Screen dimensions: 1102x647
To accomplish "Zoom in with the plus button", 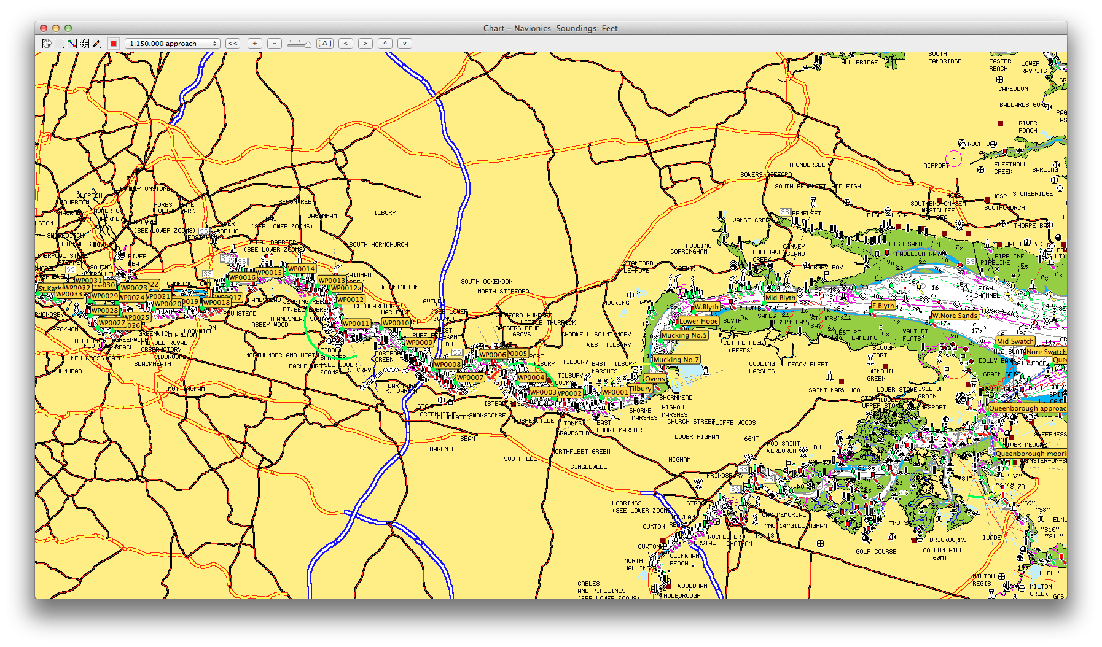I will [x=255, y=44].
